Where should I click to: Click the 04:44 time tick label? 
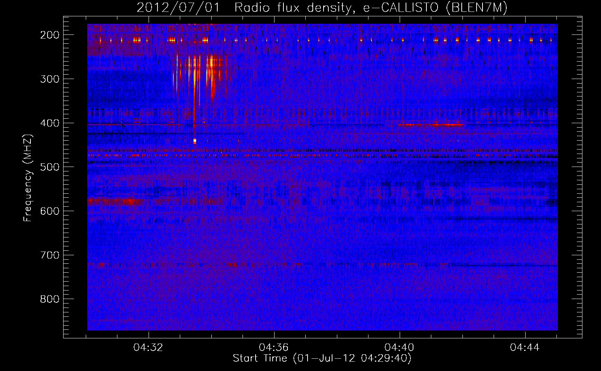coord(525,348)
